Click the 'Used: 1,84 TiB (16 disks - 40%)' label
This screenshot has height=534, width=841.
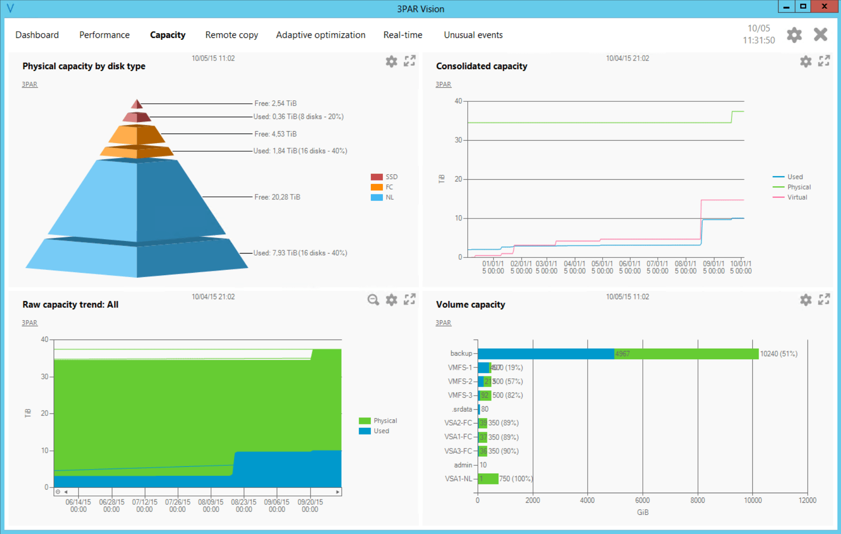pyautogui.click(x=300, y=151)
